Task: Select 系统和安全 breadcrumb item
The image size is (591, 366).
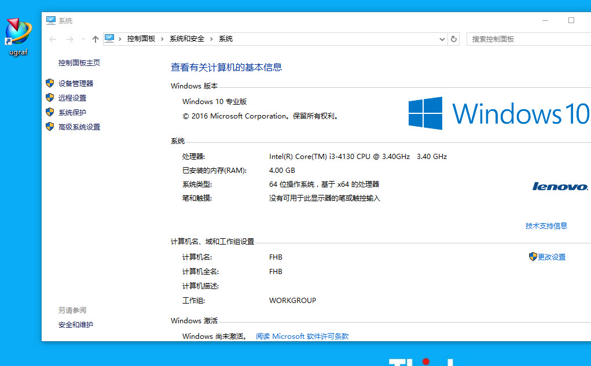Action: (187, 39)
